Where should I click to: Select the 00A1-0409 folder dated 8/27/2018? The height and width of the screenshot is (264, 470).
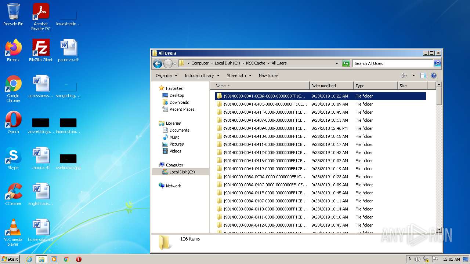321,128
